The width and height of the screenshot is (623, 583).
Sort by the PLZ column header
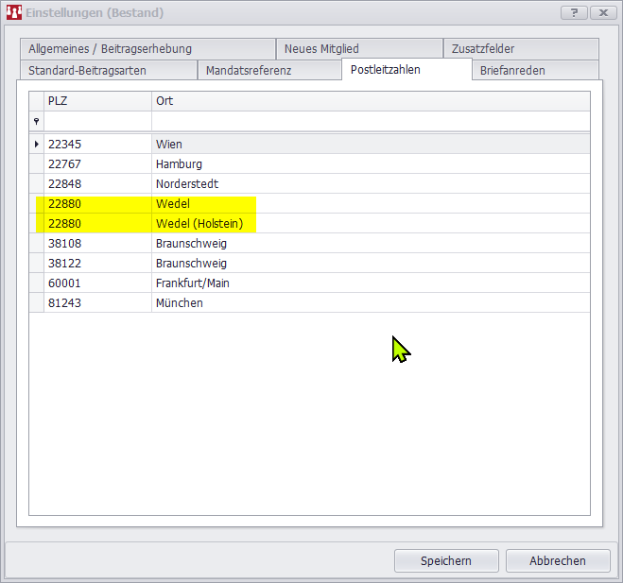(97, 101)
